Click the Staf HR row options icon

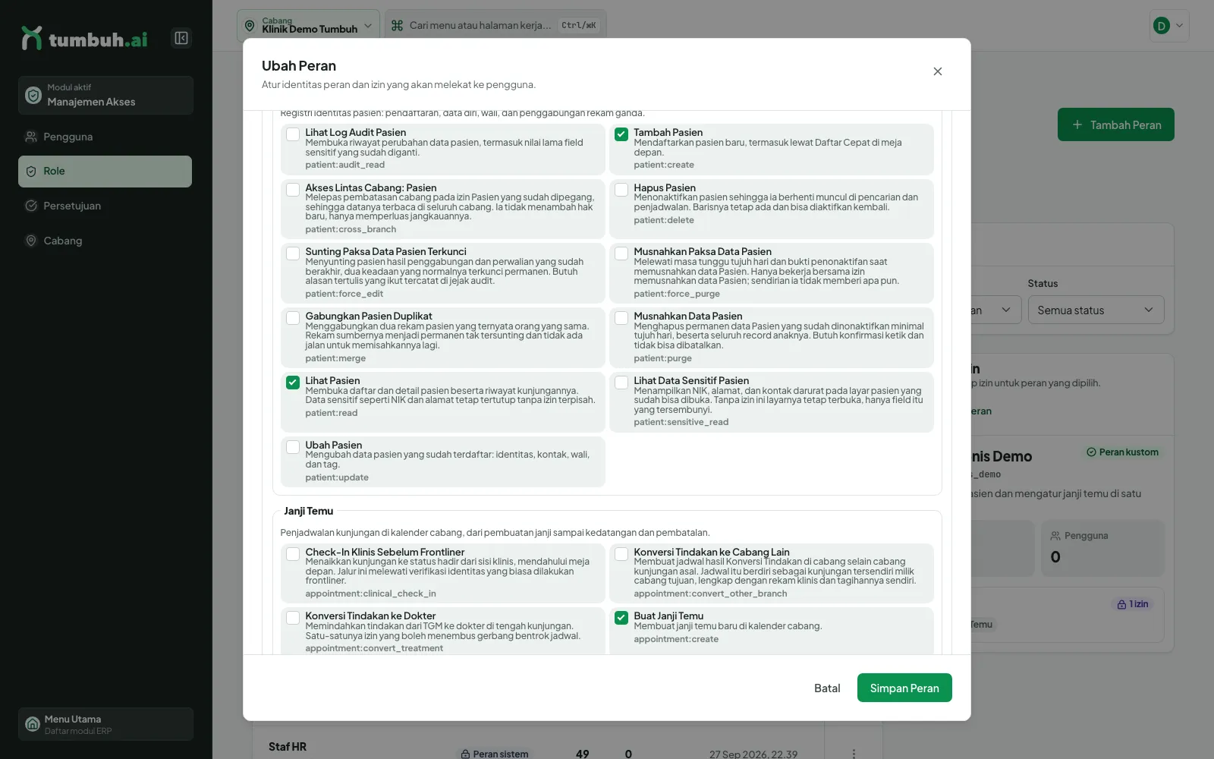854,754
